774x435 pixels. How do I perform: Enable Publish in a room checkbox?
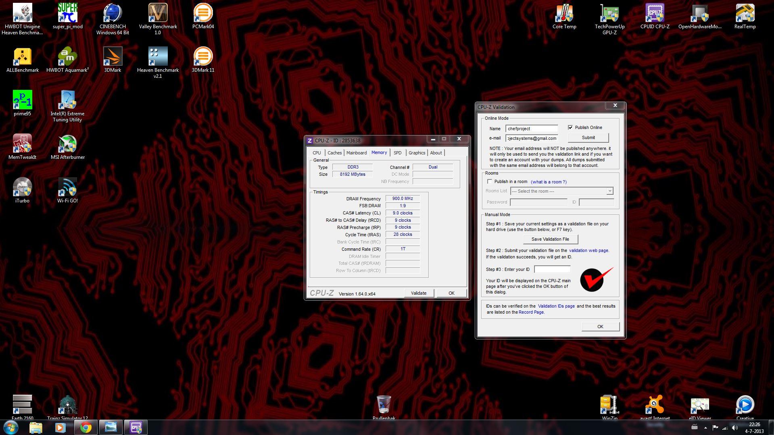click(490, 181)
